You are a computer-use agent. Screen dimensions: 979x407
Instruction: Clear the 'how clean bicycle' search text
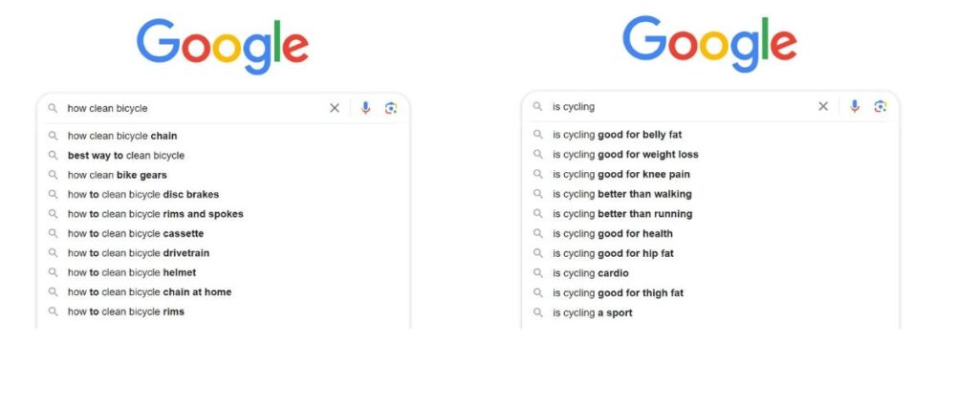pos(335,108)
